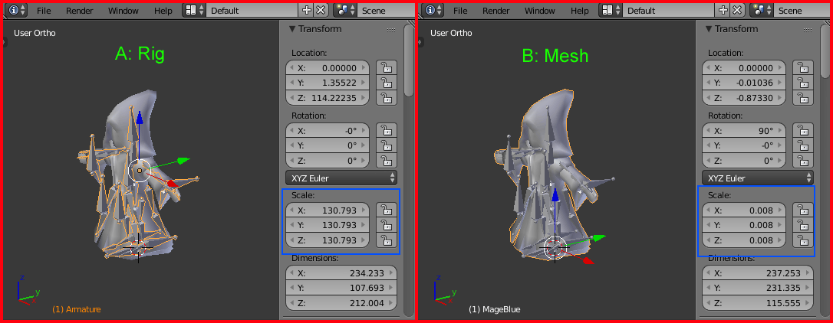Click the Transform panel drag grip in Mesh window
Viewport: 833px width, 323px height.
coord(808,30)
